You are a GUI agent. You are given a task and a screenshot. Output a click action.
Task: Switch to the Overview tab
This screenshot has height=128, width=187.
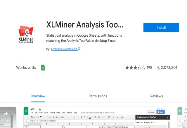click(x=38, y=96)
